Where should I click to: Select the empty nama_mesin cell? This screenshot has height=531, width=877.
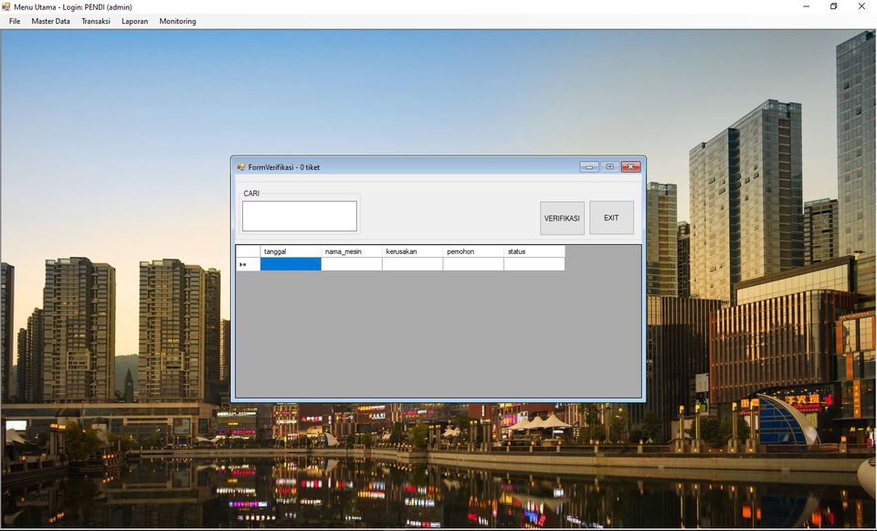(351, 264)
